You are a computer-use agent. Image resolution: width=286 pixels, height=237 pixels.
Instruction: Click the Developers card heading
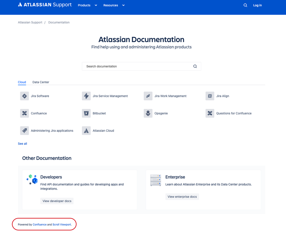pyautogui.click(x=51, y=177)
